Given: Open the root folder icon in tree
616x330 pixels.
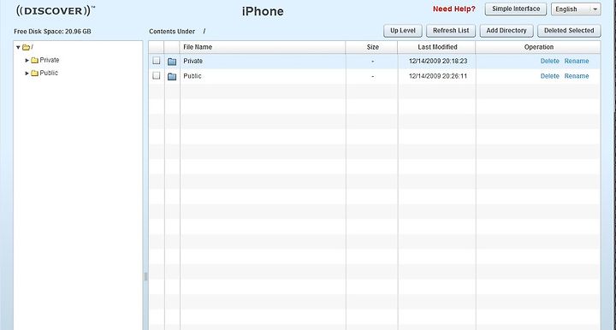Looking at the screenshot, I should (26, 48).
